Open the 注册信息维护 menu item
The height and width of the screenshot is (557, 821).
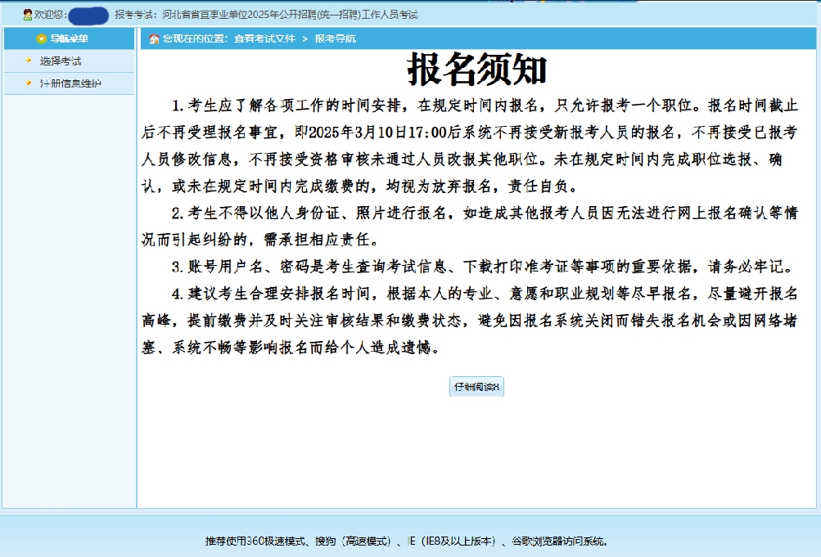(70, 83)
